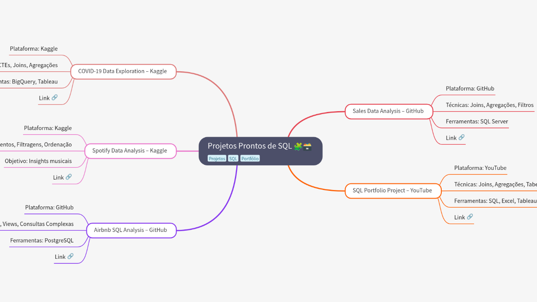Click Ferramentas: SQL, Excel, Tableau text
The image size is (537, 302).
pyautogui.click(x=495, y=200)
